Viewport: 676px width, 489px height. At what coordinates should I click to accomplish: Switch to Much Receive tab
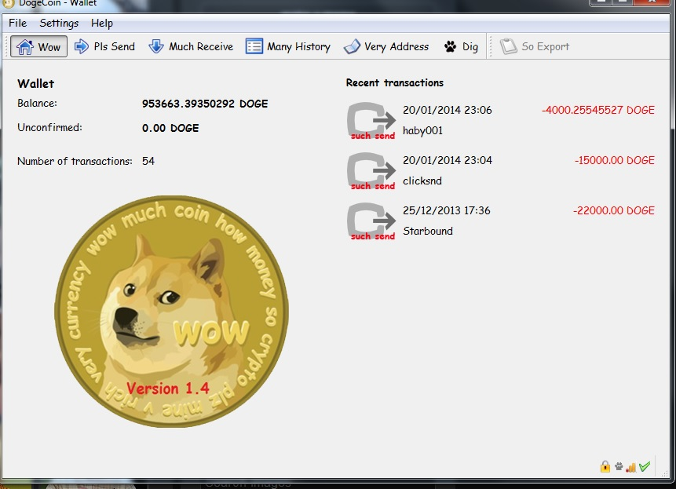191,46
